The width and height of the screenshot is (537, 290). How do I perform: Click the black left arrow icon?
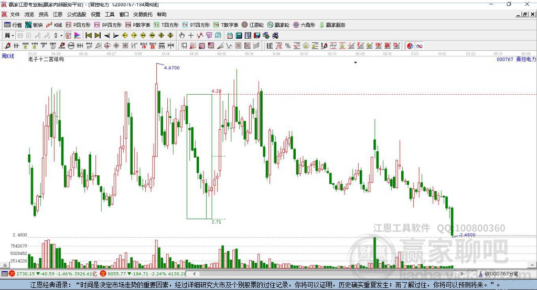107,36
